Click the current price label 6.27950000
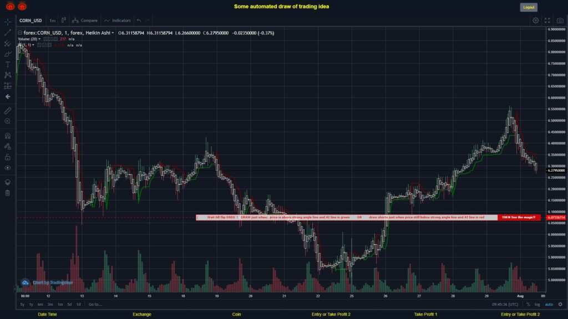Screen dimensions: 568x319 (556, 171)
